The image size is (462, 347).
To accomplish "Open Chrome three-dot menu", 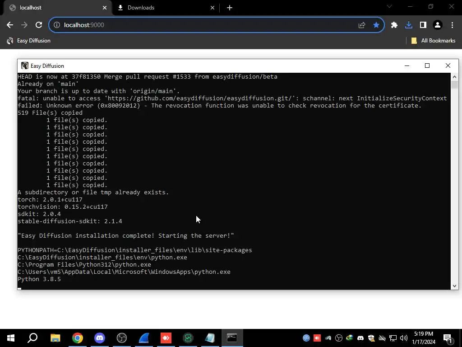I will pos(452,25).
